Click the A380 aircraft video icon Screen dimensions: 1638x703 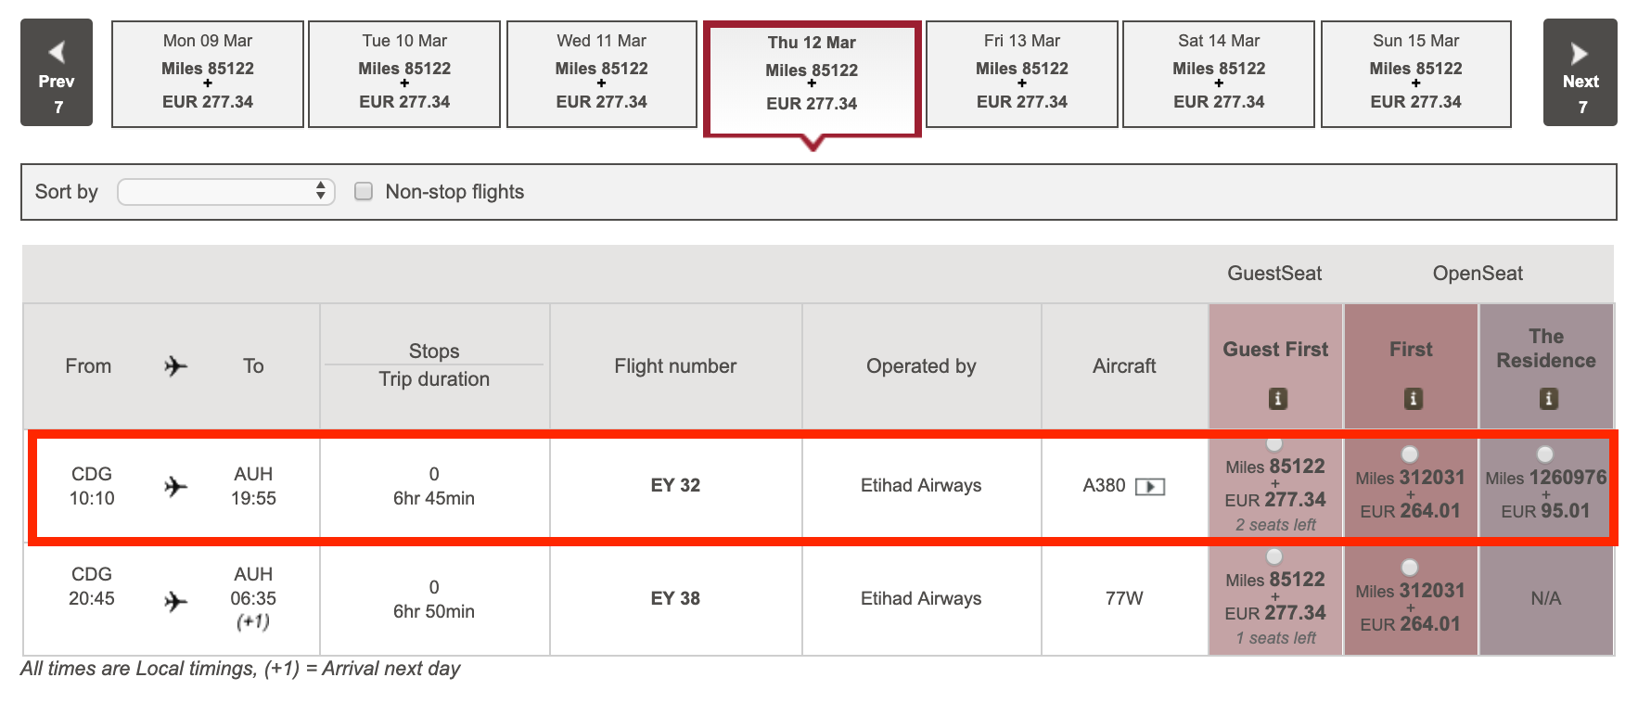point(1150,487)
